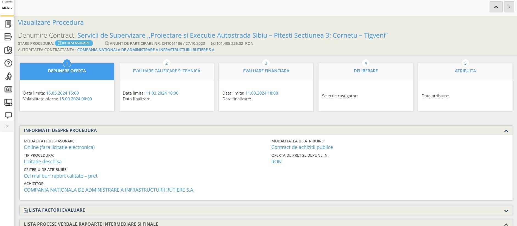Screen dimensions: 517x226
Task: Open the contract title Servicii de Supervizare link
Action: (232, 35)
